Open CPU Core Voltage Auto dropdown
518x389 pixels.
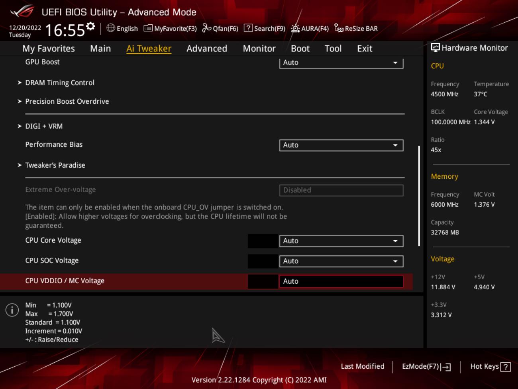[341, 241]
